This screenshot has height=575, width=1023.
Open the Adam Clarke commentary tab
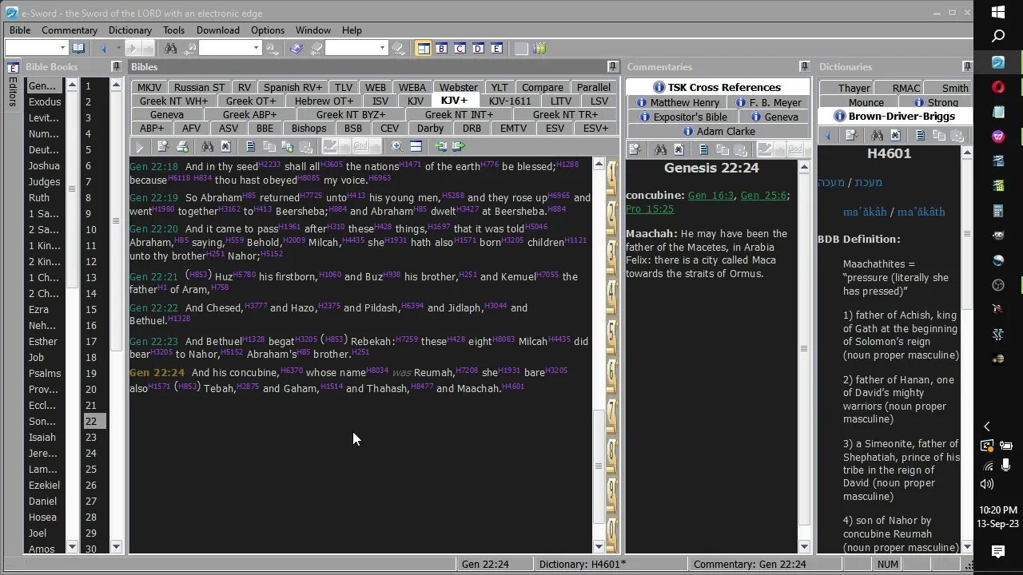click(718, 131)
